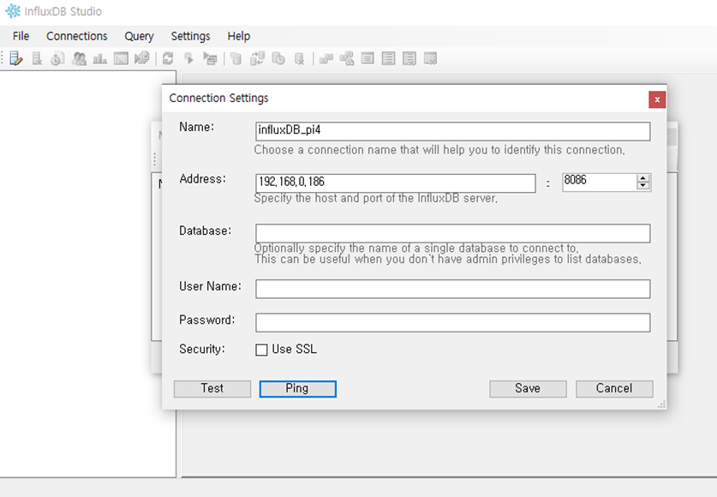Click the show tag values icon
The height and width of the screenshot is (497, 717).
(347, 58)
